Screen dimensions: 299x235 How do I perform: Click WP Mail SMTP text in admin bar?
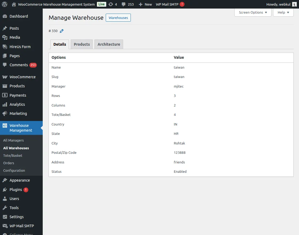click(x=167, y=4)
